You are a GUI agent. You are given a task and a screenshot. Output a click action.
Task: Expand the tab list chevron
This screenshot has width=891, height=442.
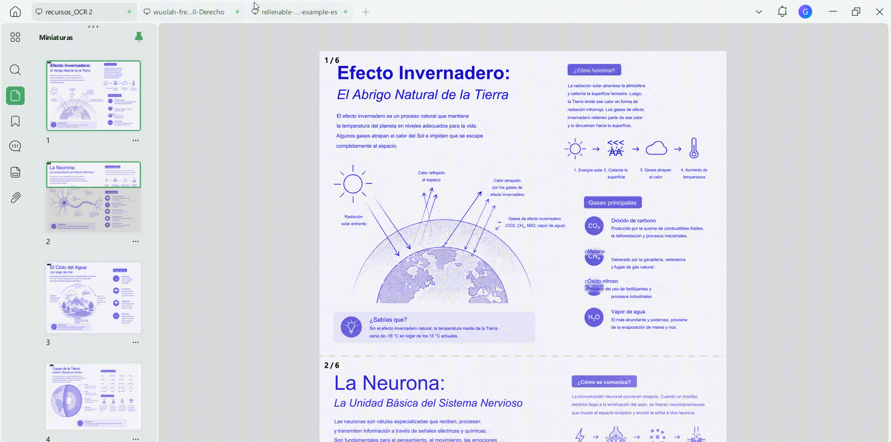759,12
